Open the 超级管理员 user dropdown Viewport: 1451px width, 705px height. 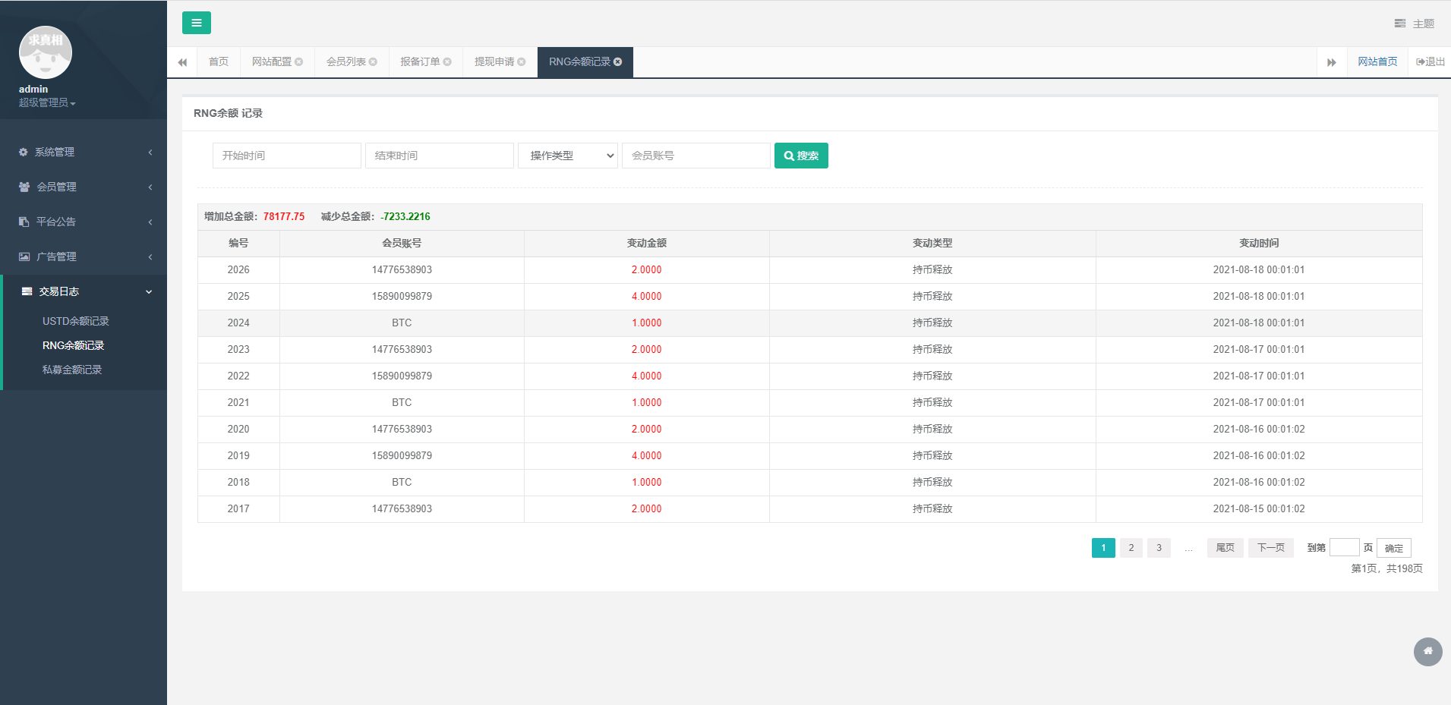pyautogui.click(x=47, y=102)
